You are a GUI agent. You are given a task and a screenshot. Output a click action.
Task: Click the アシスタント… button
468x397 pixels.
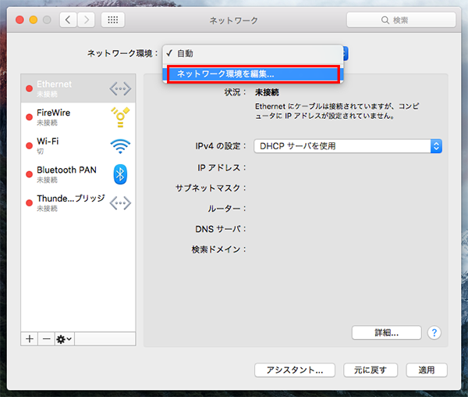click(295, 370)
